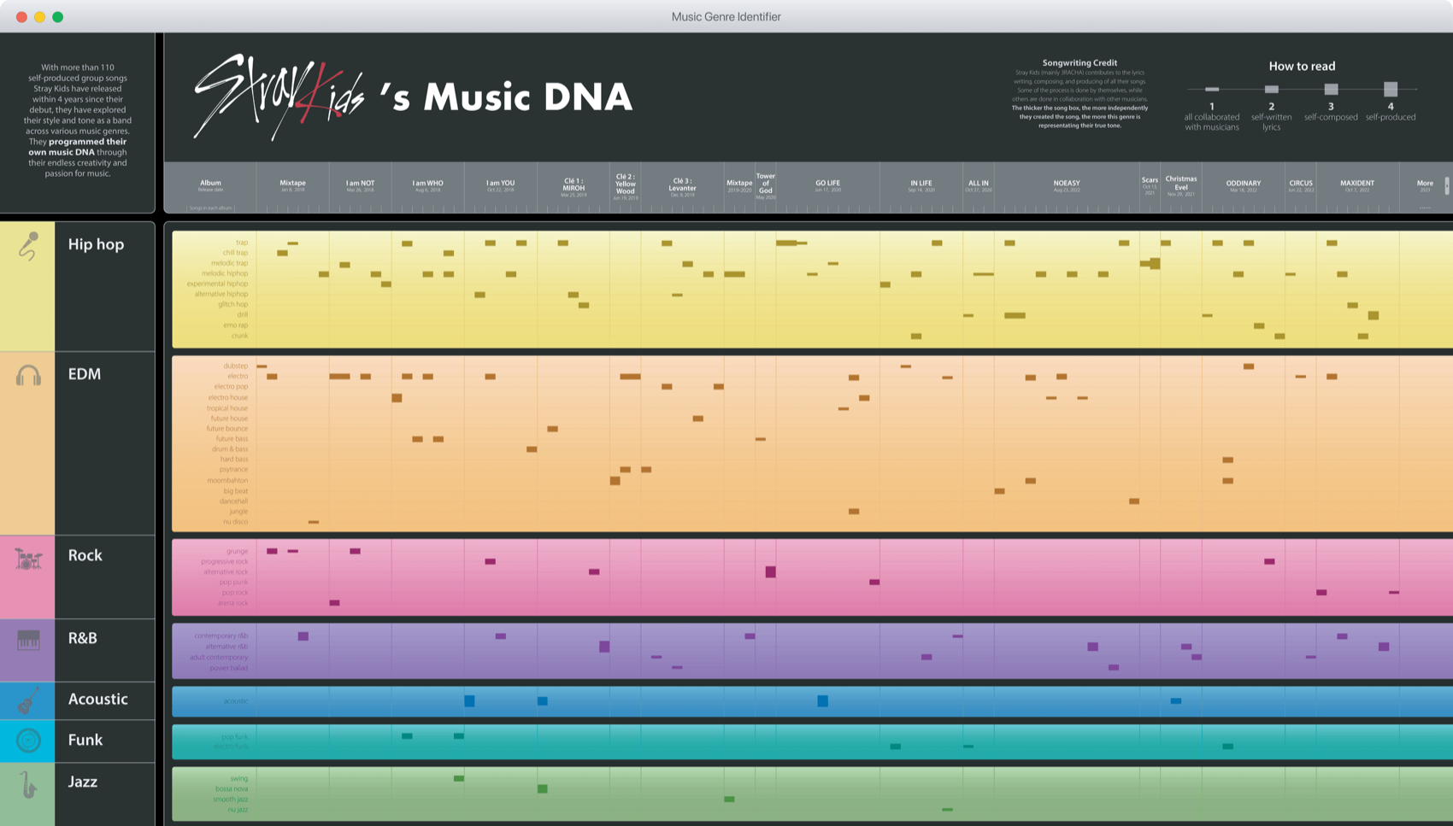
Task: Click the song box in the dancehall row
Action: tap(1134, 501)
